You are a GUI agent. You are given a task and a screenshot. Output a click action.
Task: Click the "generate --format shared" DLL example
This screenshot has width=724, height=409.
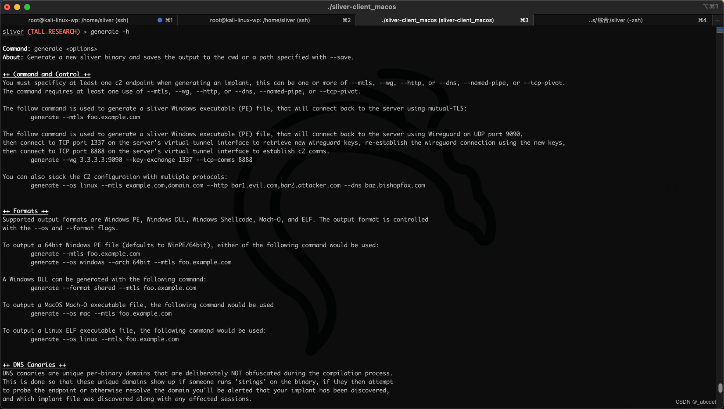pos(113,288)
